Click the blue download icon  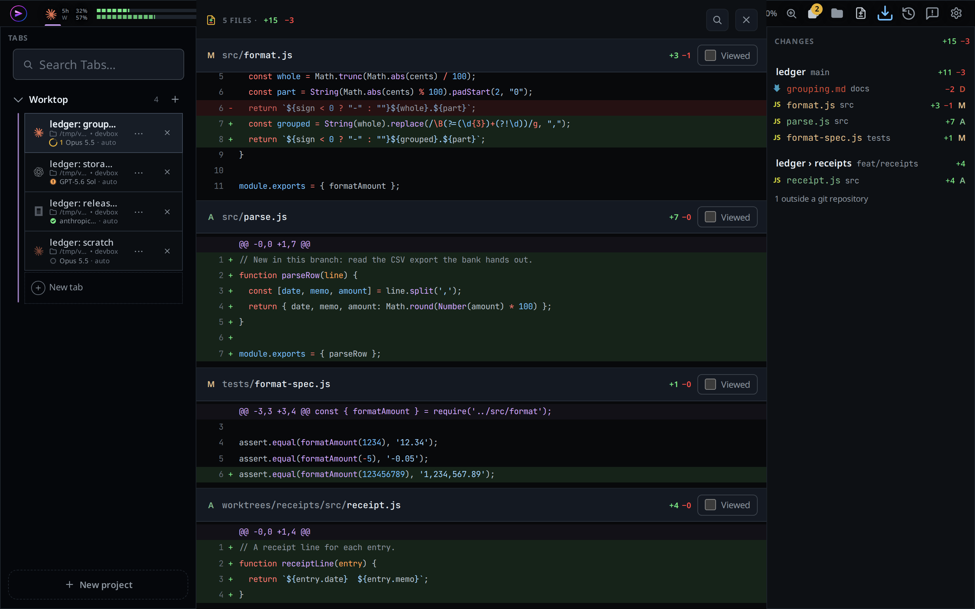point(885,13)
